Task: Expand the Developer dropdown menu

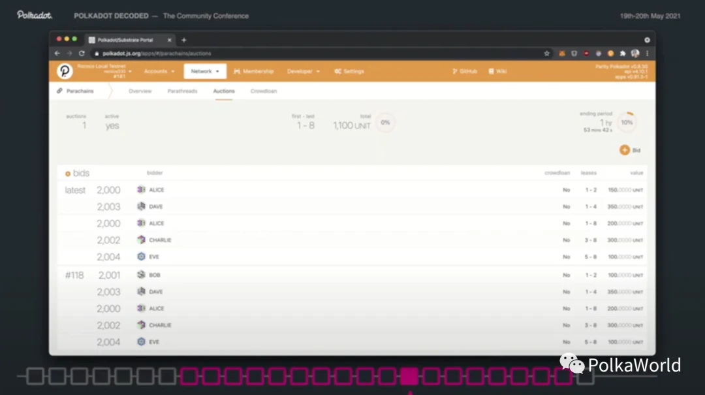Action: point(304,71)
